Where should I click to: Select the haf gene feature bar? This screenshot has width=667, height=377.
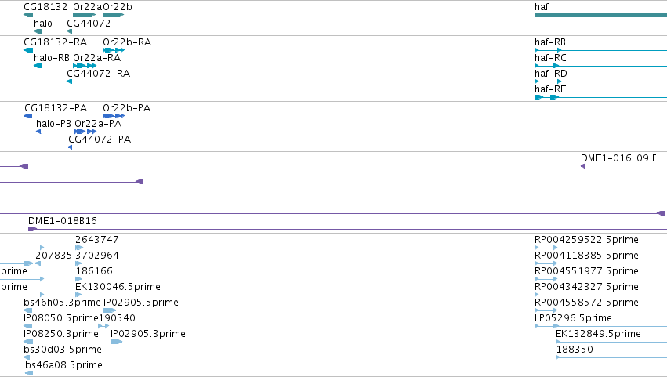tap(600, 15)
